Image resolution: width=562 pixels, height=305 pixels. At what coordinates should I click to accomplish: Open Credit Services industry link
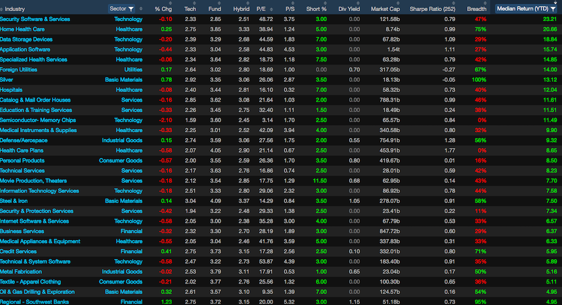coord(18,251)
